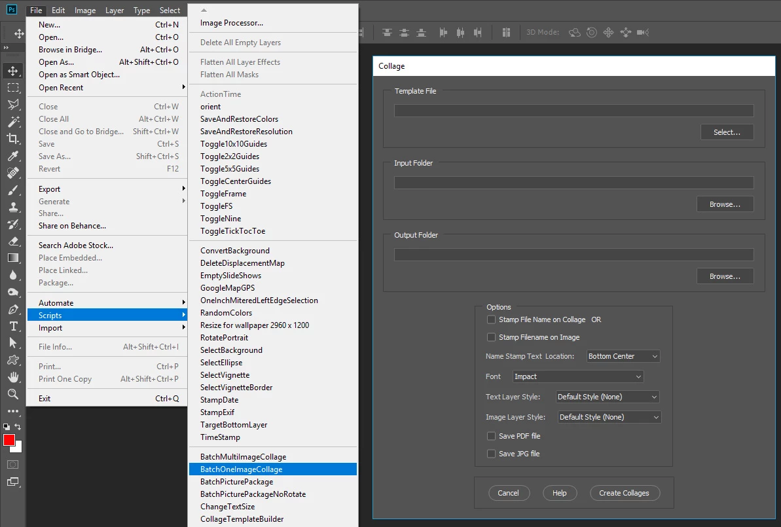Select the Magic Wand tool
Image resolution: width=781 pixels, height=527 pixels.
(13, 122)
